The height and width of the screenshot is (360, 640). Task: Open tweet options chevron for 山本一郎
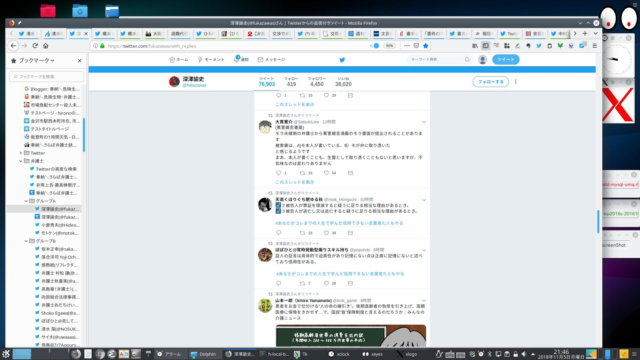(424, 301)
